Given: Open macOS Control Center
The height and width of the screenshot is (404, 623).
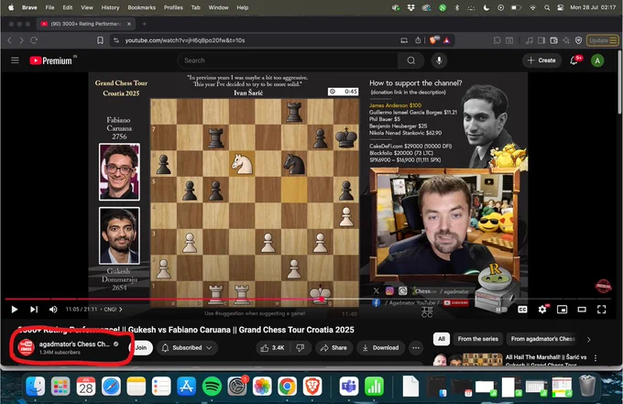Looking at the screenshot, I should (x=561, y=7).
